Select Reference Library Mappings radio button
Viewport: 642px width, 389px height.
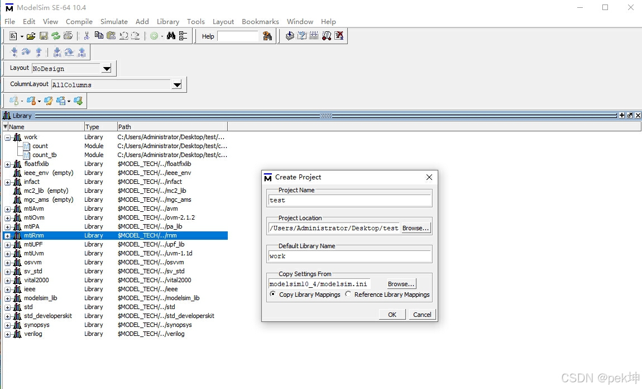pyautogui.click(x=348, y=295)
